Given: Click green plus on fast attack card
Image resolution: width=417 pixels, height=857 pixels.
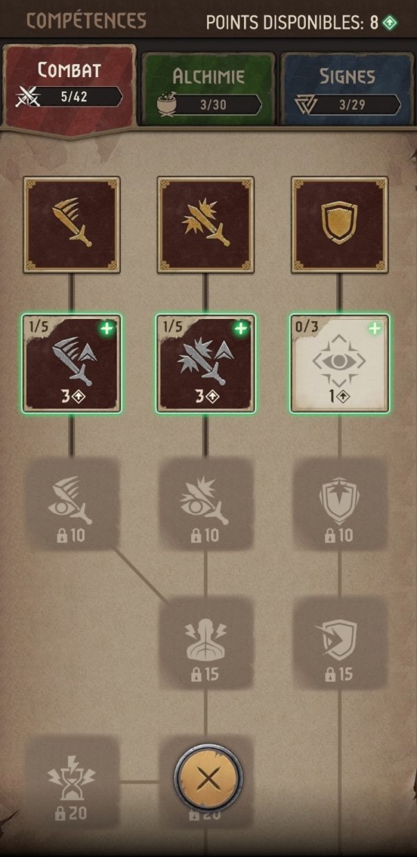Looking at the screenshot, I should [x=106, y=329].
